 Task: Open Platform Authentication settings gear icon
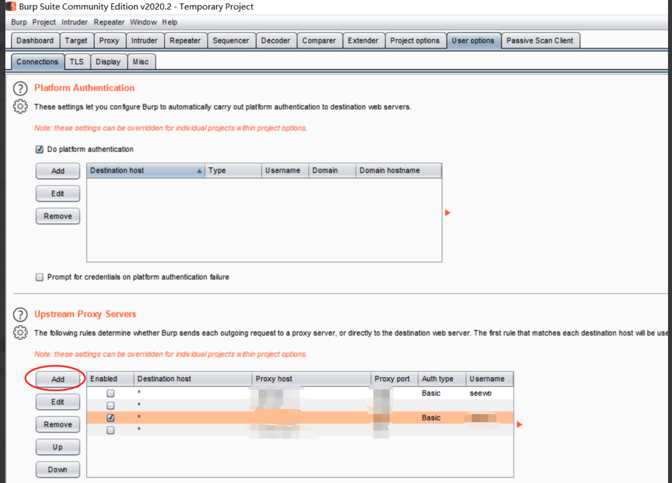pos(20,107)
